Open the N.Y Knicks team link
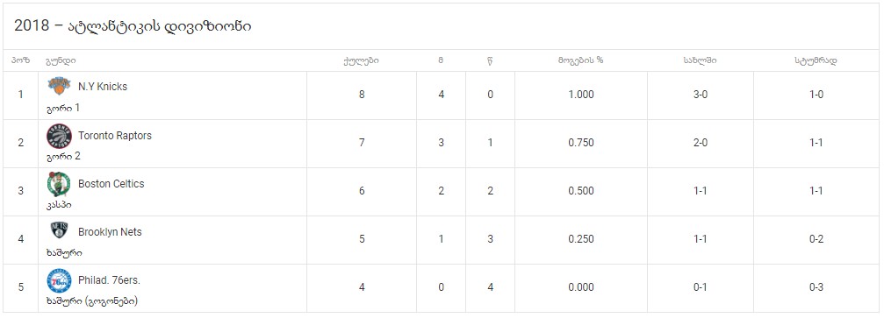 [x=103, y=87]
